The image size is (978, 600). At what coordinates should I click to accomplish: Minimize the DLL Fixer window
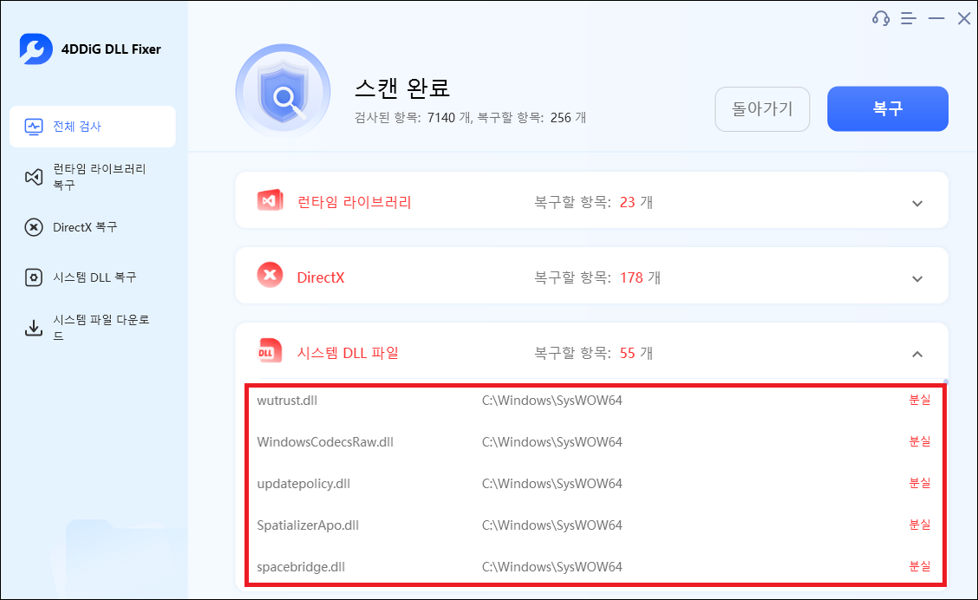(x=936, y=19)
